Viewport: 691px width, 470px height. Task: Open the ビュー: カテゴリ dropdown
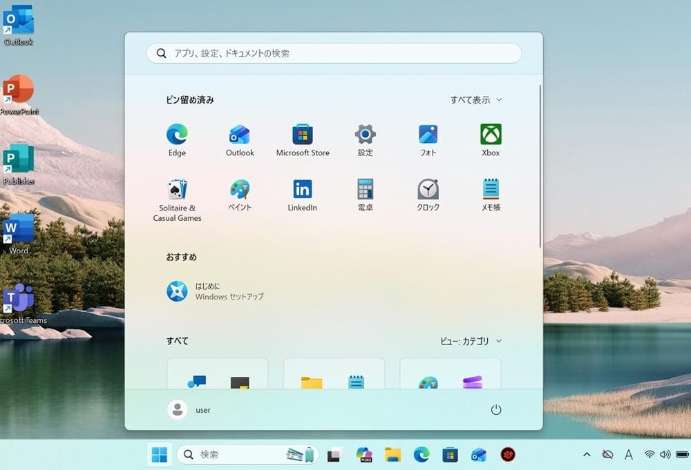[471, 341]
